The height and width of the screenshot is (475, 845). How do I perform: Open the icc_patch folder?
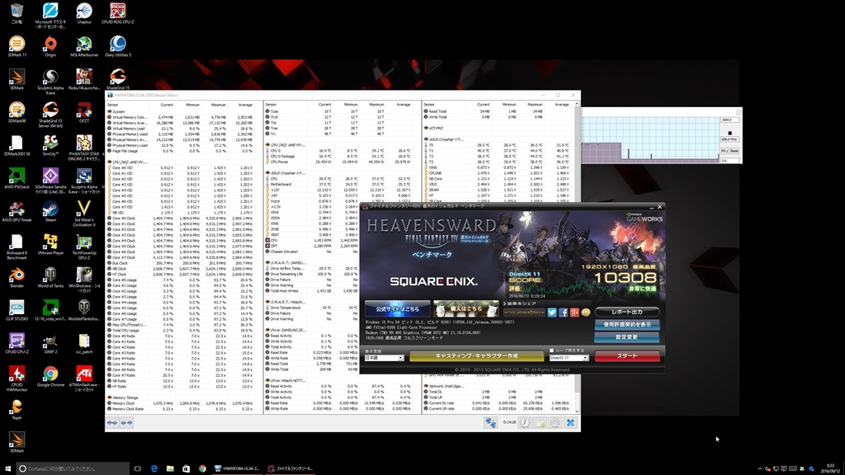pyautogui.click(x=84, y=344)
